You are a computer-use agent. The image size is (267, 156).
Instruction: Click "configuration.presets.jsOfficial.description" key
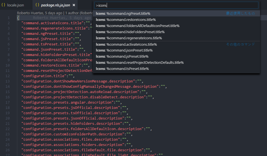point(71,108)
